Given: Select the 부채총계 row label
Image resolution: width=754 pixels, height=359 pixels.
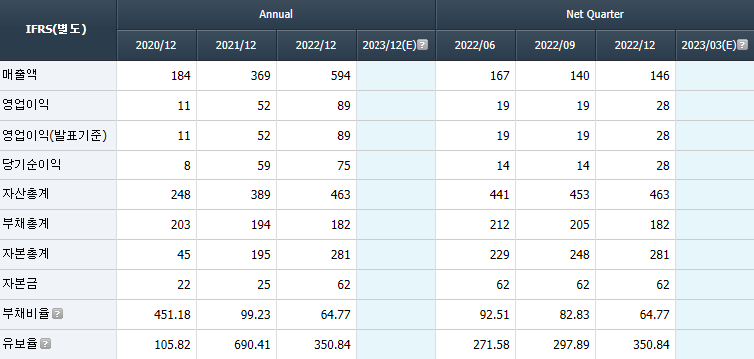Looking at the screenshot, I should 26,224.
